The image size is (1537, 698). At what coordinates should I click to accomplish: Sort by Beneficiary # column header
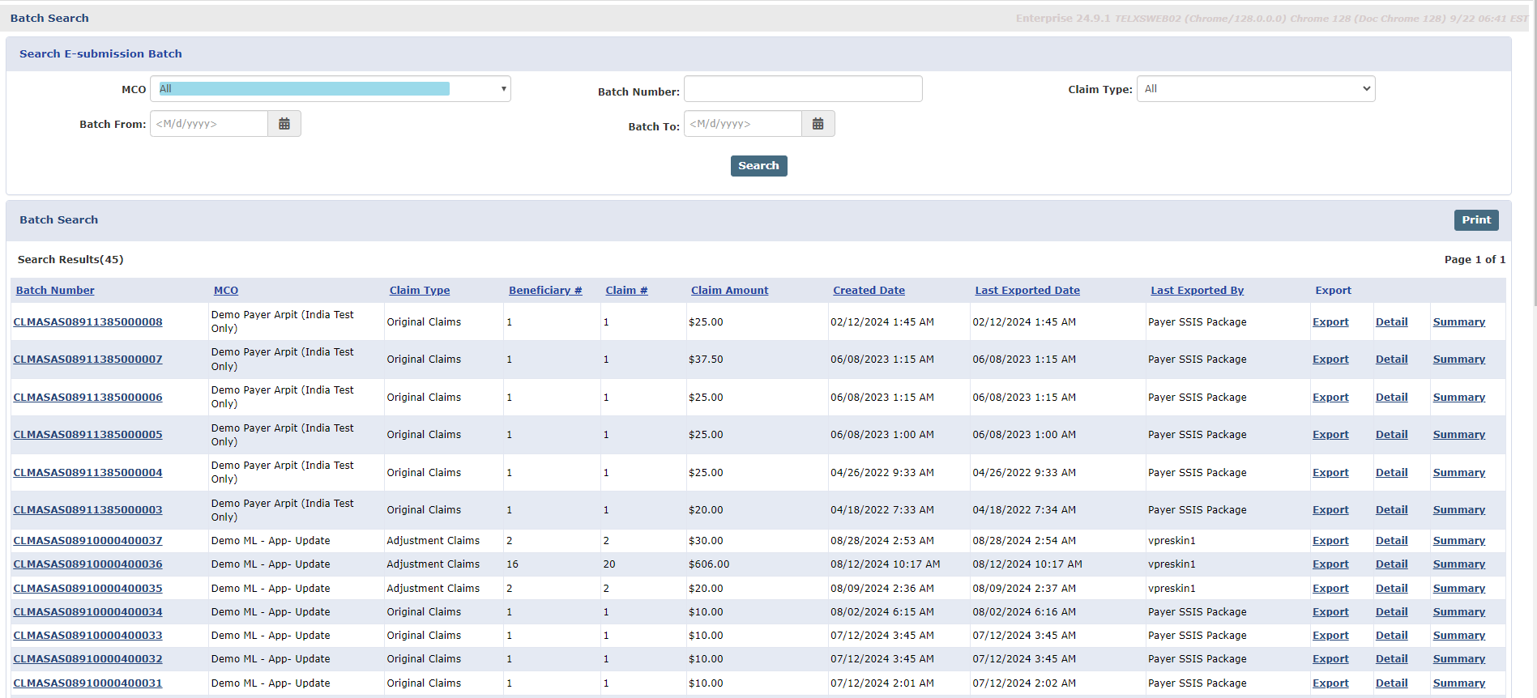coord(545,291)
